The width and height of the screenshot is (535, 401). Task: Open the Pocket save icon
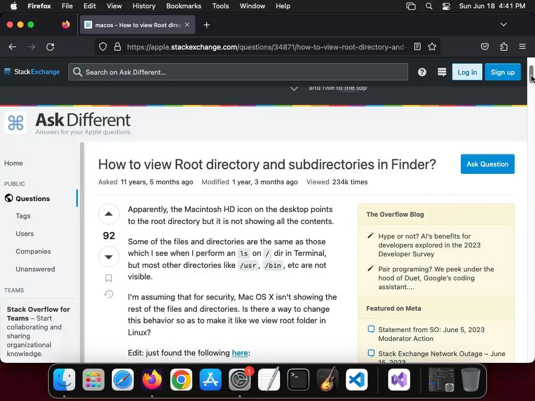485,46
